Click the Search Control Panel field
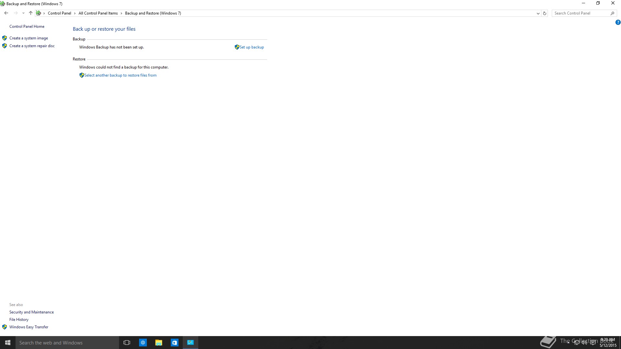This screenshot has height=349, width=621. [x=581, y=13]
